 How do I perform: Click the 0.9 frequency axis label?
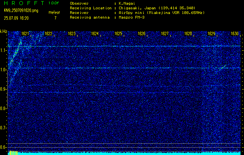point(3,89)
